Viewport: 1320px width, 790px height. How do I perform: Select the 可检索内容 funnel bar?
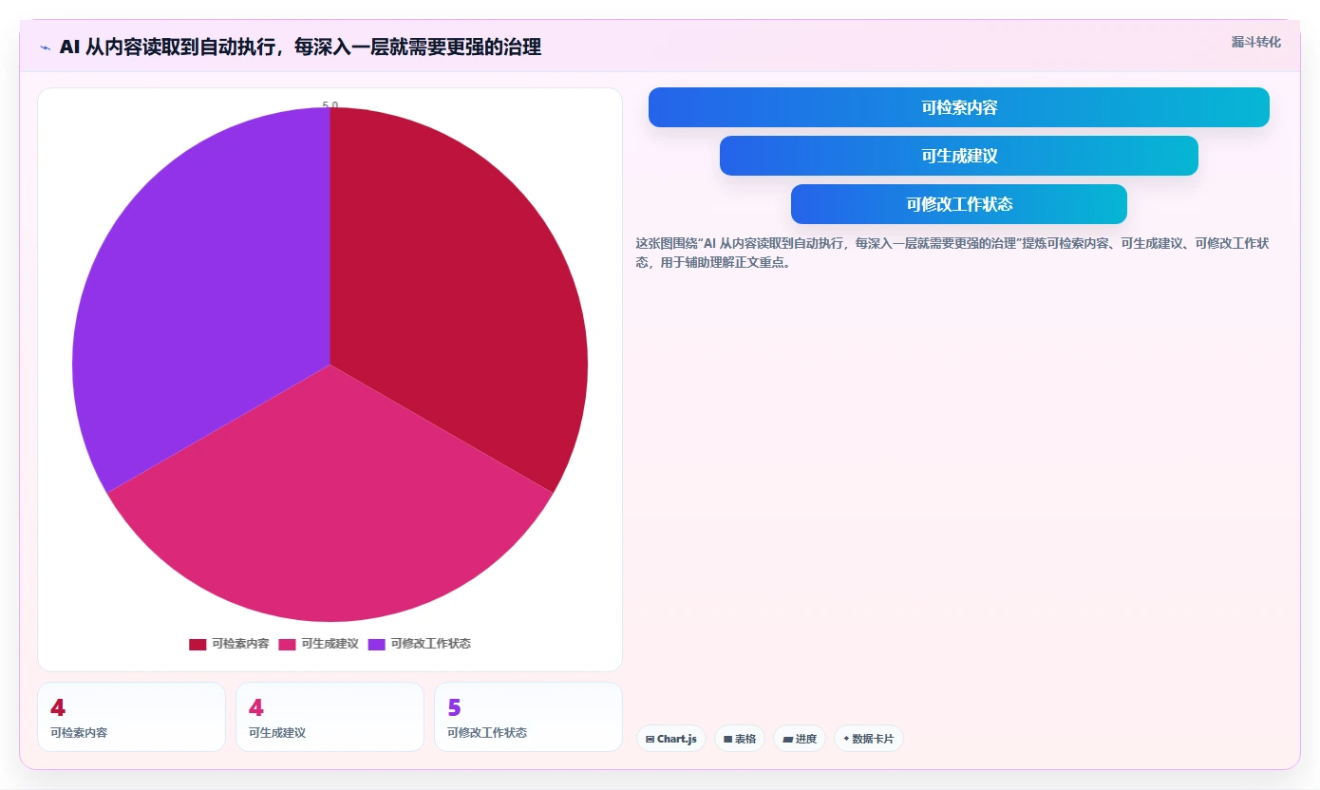pos(959,107)
